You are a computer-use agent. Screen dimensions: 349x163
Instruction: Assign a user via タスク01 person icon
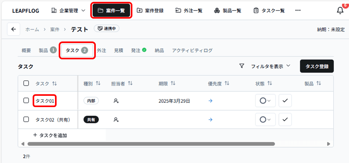pos(116,101)
